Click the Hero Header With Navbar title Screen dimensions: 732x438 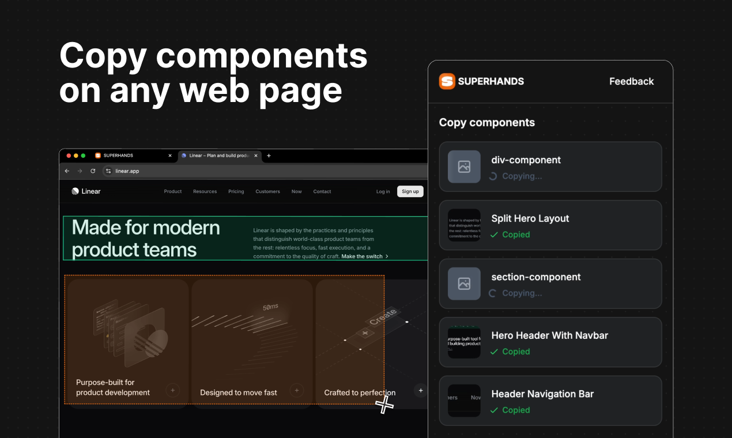[x=550, y=335]
